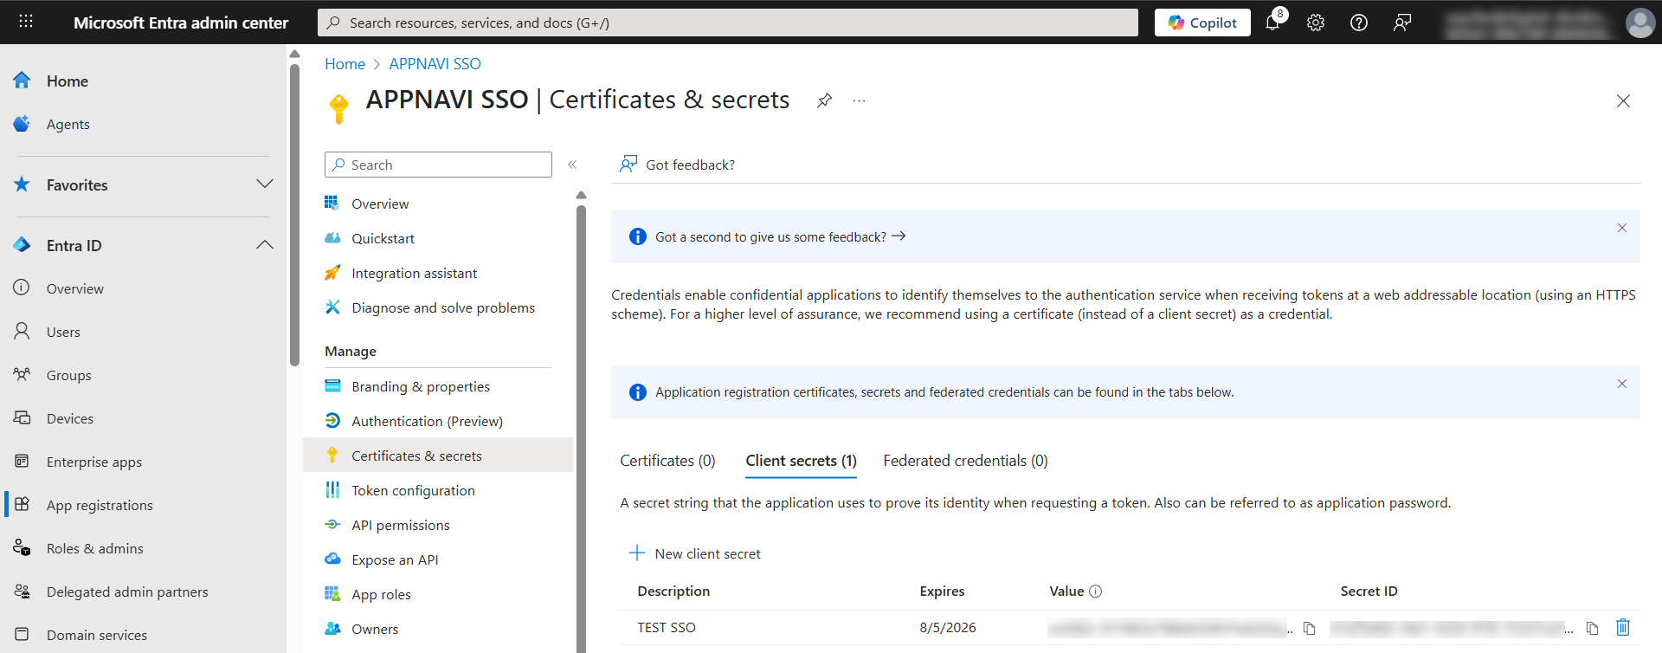Viewport: 1662px width, 653px height.
Task: Open Quickstart
Action: pos(383,238)
